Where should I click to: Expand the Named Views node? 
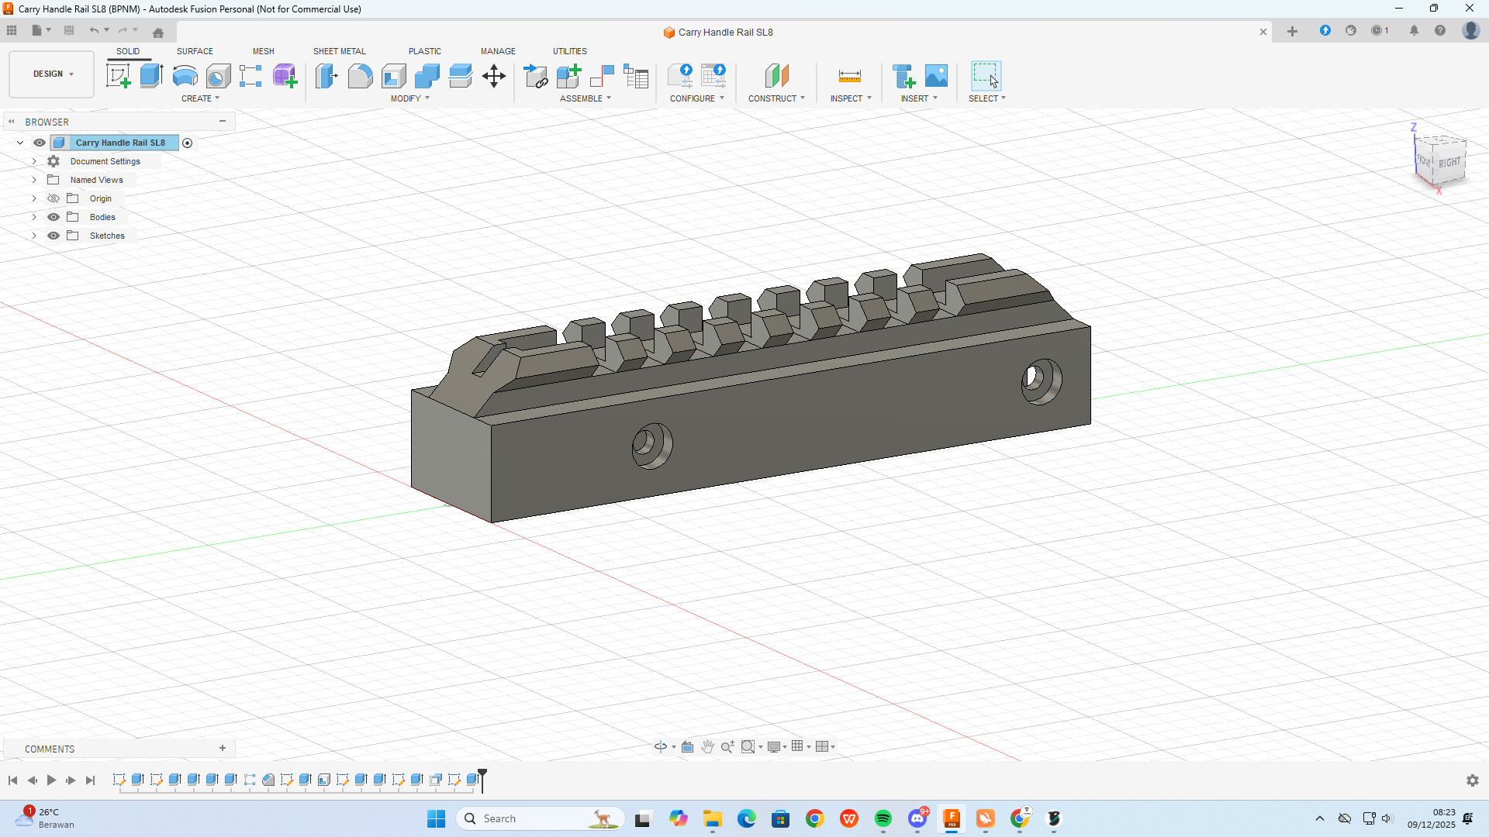(34, 180)
